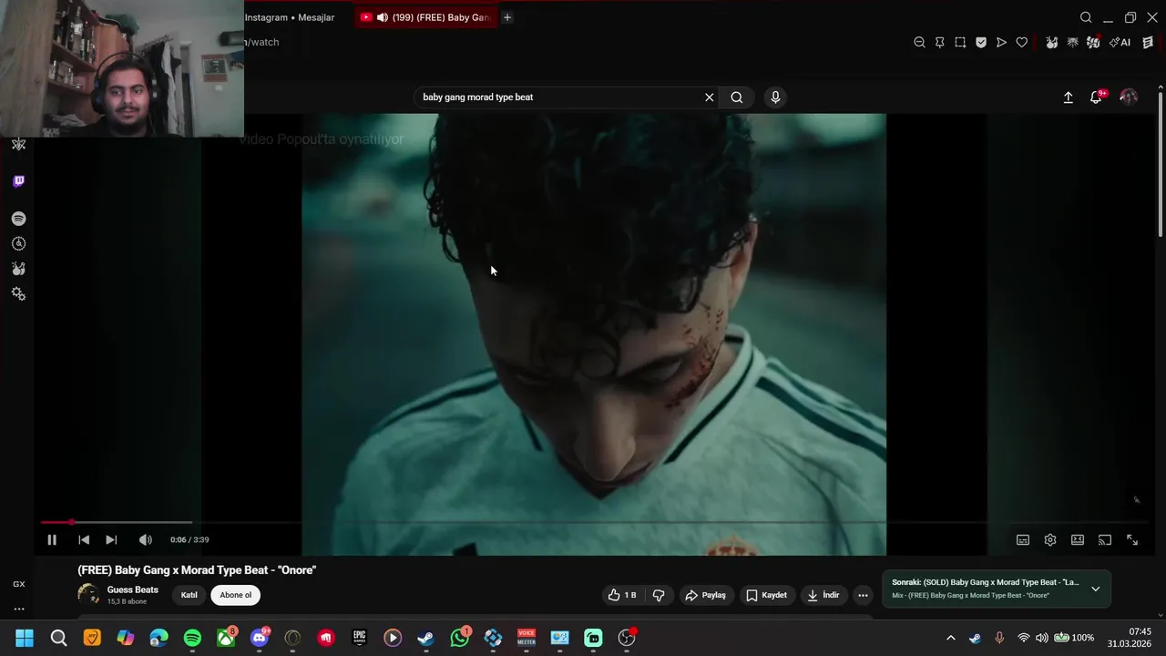Click the send flow arrow icon
Screen dimensions: 1166x656
pos(1001,42)
